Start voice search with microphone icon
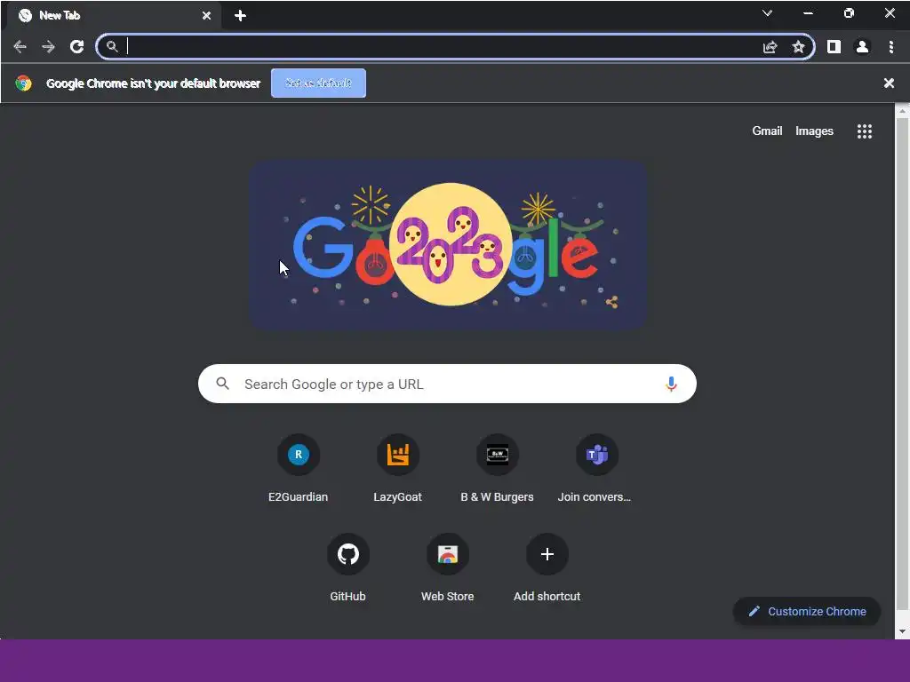The width and height of the screenshot is (910, 682). 671,384
